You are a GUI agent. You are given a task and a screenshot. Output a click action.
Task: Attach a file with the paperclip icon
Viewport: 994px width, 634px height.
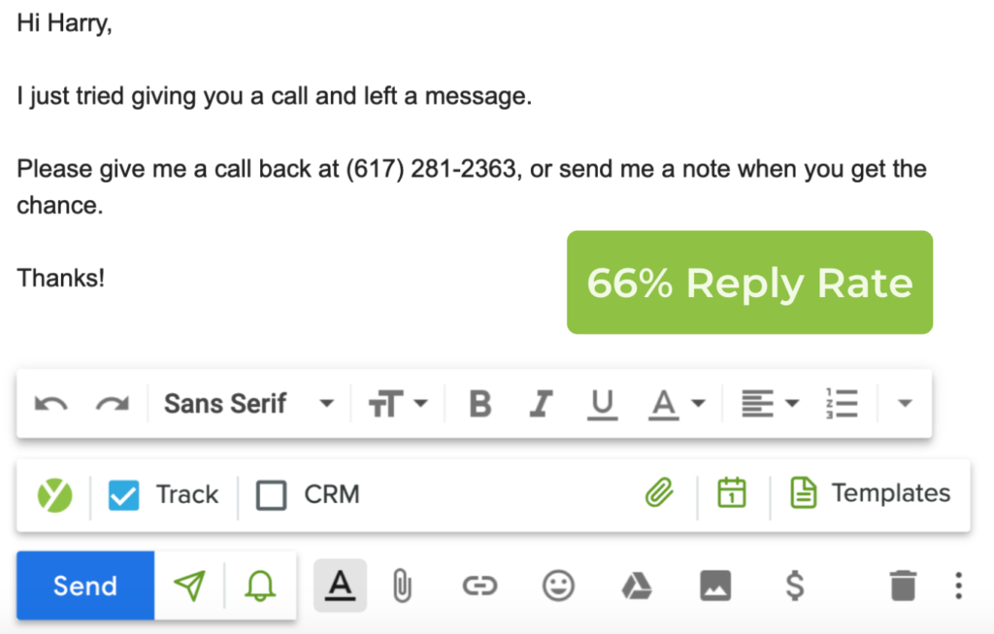pos(402,585)
